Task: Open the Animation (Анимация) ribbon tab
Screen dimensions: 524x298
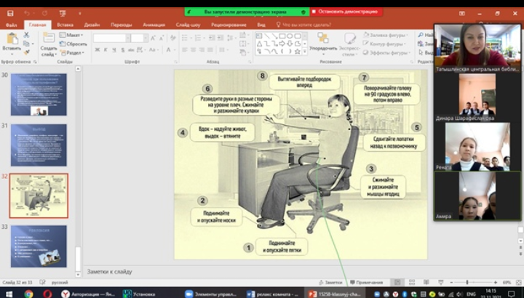Action: (154, 24)
